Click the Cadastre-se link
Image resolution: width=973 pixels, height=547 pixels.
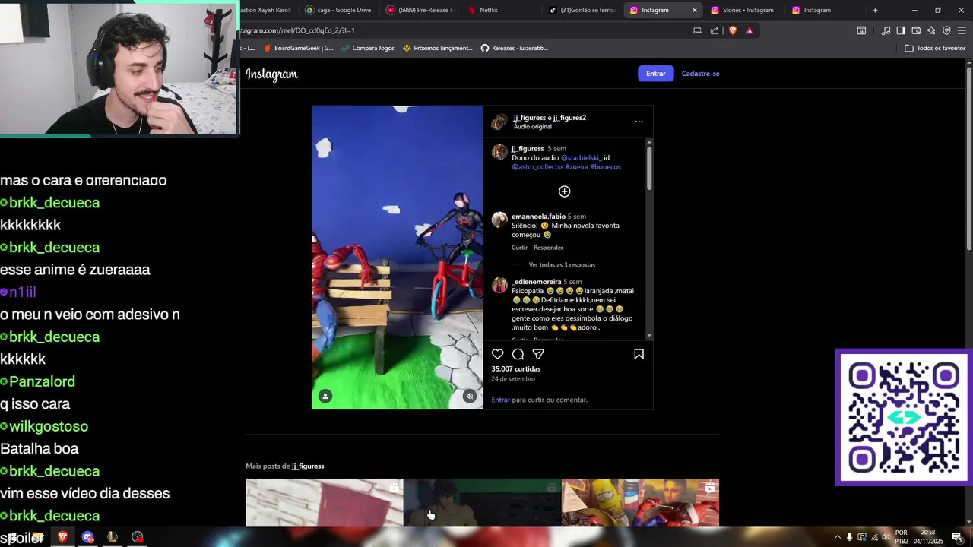[x=700, y=74]
